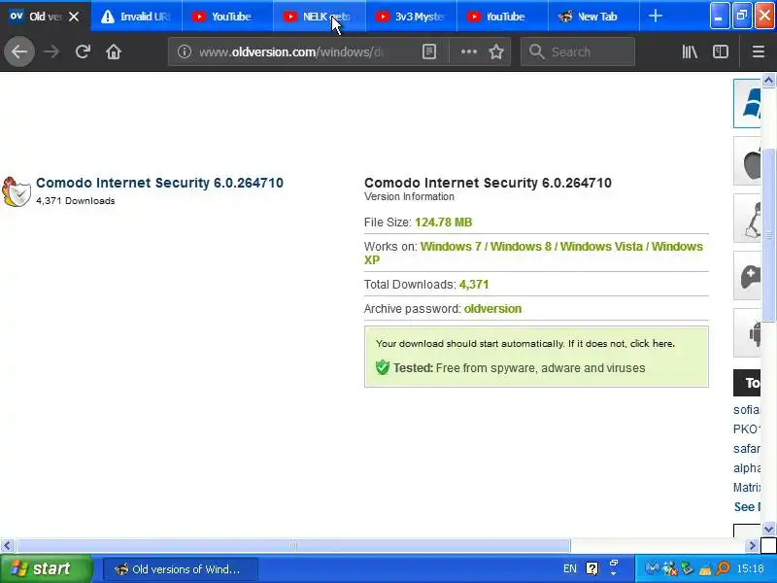The image size is (777, 583).
Task: Click Archive password oldversion text
Action: coord(492,308)
